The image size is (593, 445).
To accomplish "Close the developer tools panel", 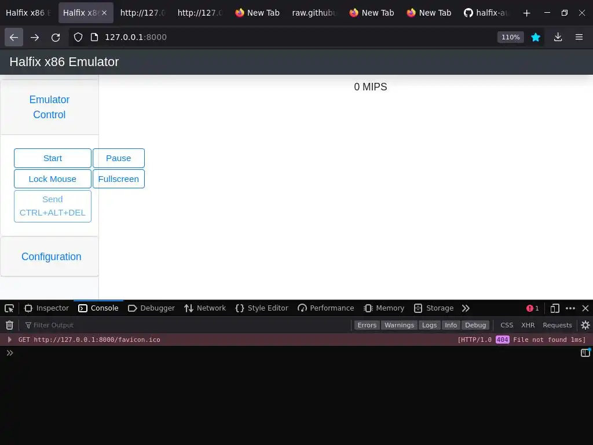I will point(585,308).
